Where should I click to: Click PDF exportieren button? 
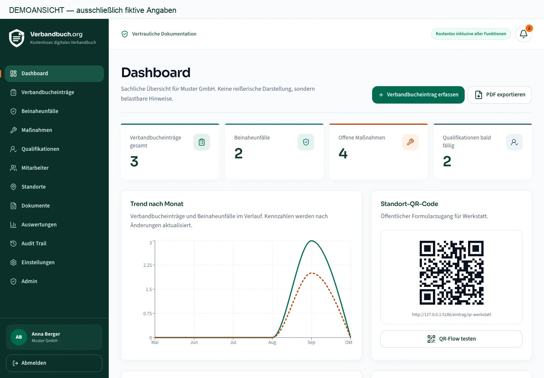[x=500, y=95]
